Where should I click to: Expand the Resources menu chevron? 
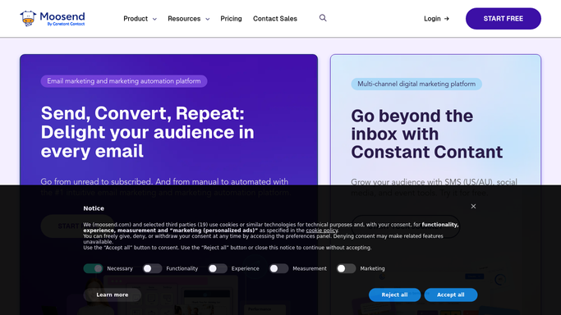pos(208,19)
